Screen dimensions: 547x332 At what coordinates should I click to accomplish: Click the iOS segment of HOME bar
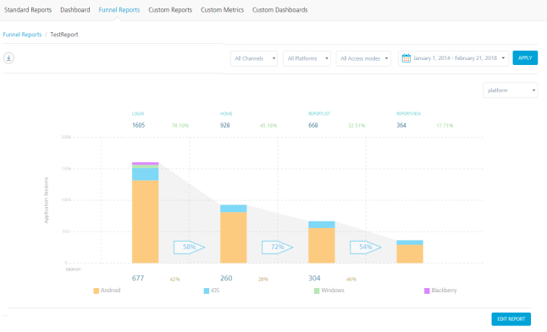coord(234,209)
